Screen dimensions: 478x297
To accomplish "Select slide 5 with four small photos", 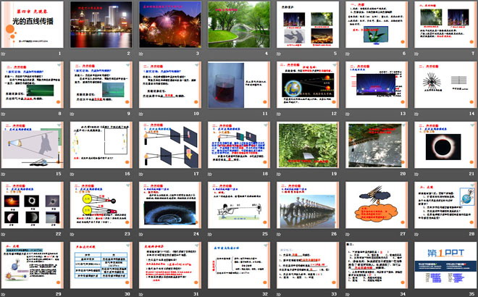I will (308, 25).
